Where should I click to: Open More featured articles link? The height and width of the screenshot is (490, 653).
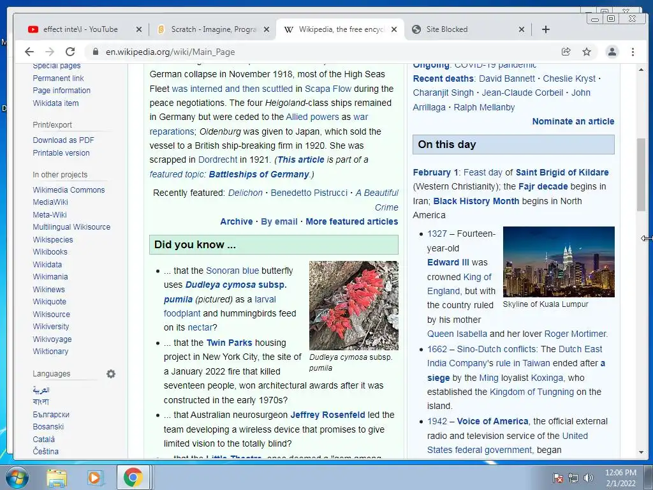coord(352,221)
